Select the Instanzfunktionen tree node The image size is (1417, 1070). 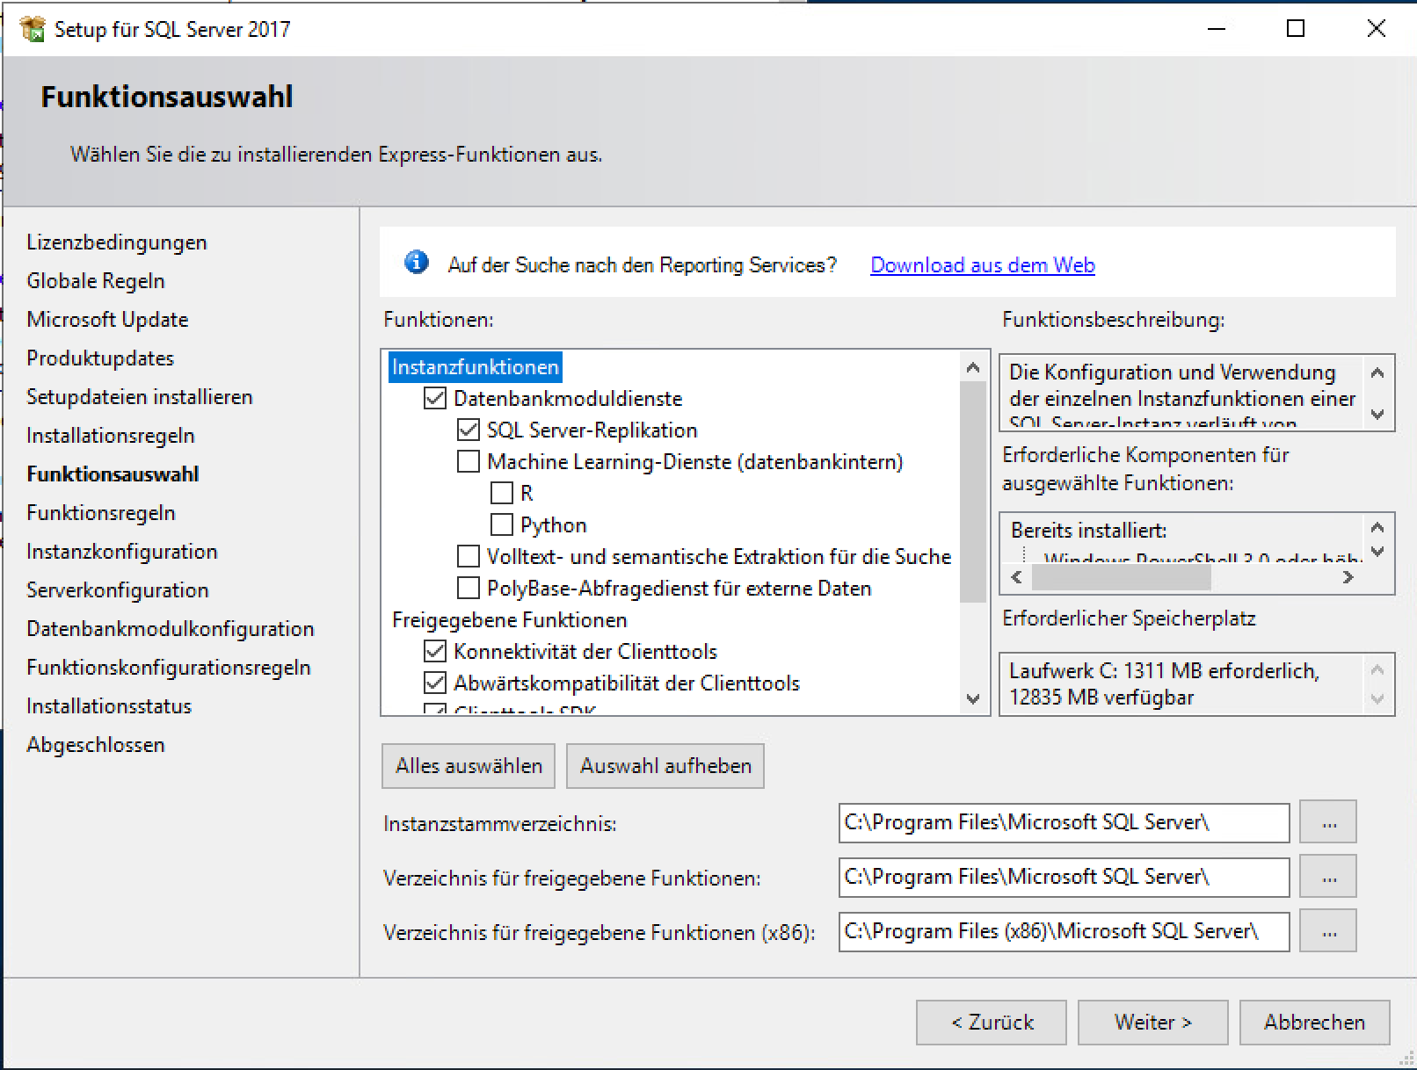pos(475,367)
